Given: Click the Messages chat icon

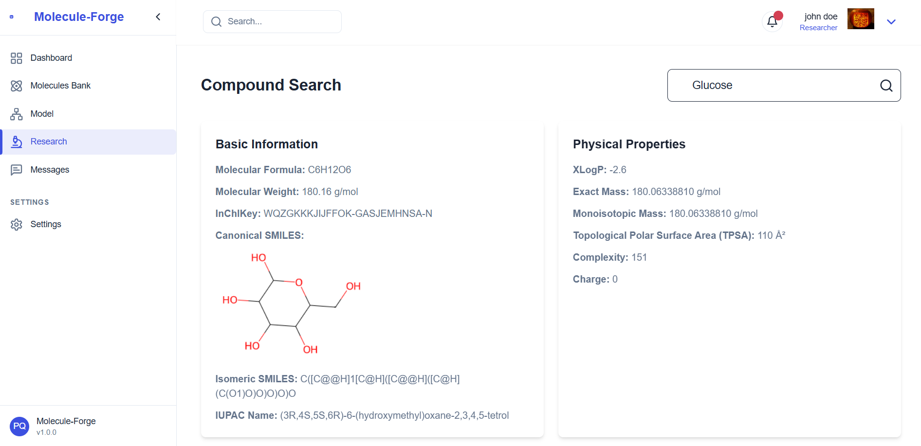Looking at the screenshot, I should click(x=17, y=170).
